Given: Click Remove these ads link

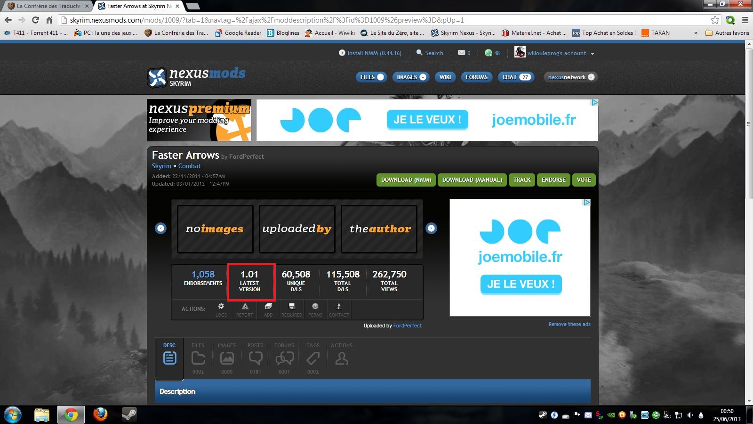Looking at the screenshot, I should pyautogui.click(x=569, y=324).
